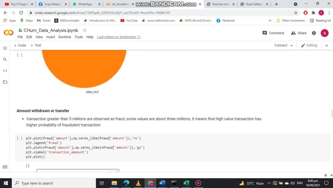Switch to the WhatsApp tab
The width and height of the screenshot is (333, 188).
click(x=85, y=4)
